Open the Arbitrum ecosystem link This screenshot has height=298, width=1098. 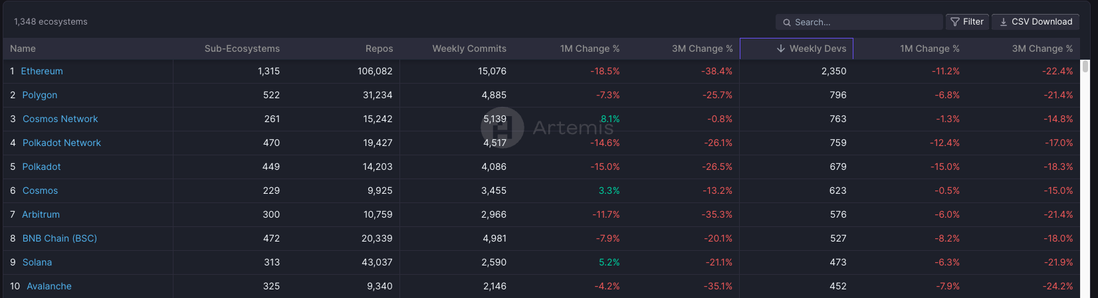click(x=41, y=214)
